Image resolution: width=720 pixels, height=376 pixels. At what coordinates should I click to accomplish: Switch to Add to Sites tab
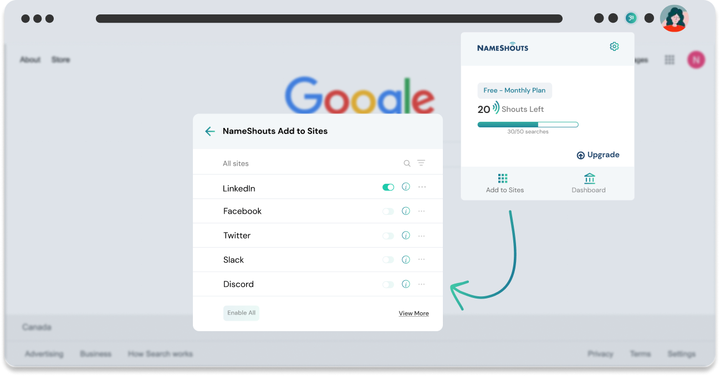tap(504, 183)
